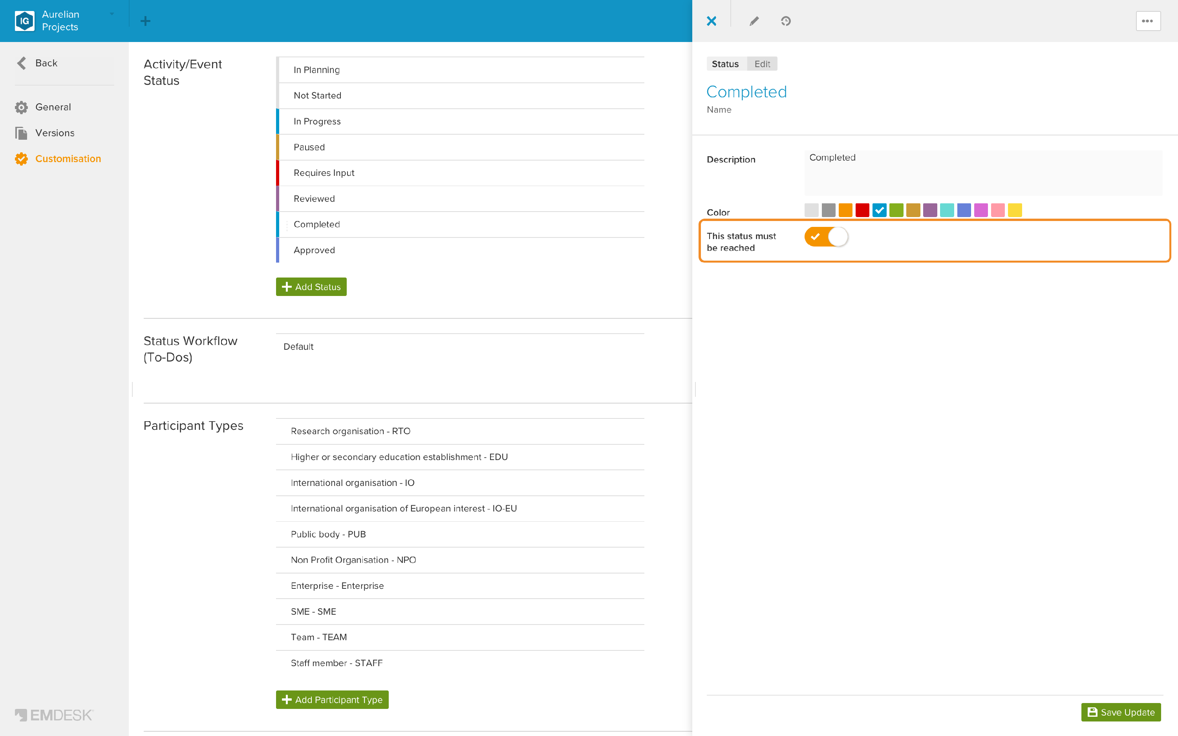
Task: Click the Save Update button
Action: (x=1121, y=712)
